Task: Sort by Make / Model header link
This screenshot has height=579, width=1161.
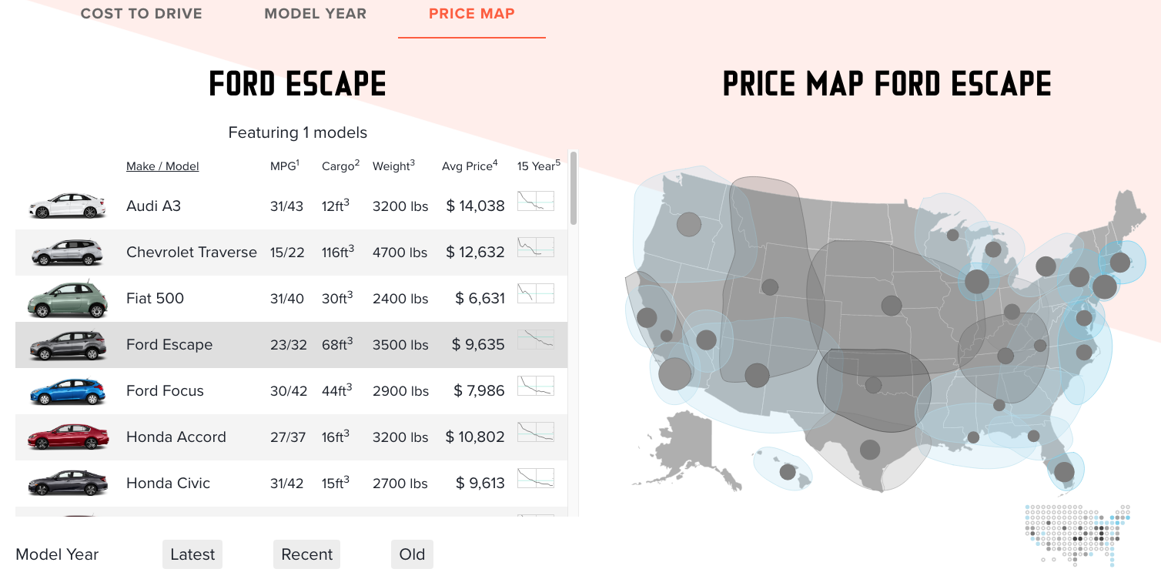Action: (162, 166)
